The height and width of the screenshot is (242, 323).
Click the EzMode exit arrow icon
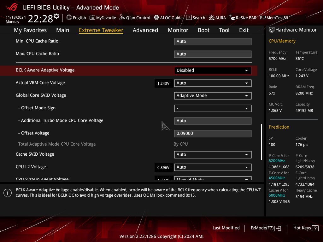pos(278,228)
